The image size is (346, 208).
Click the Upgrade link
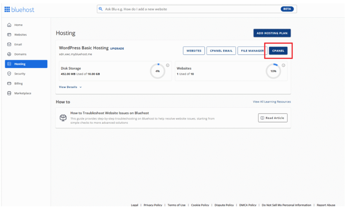pyautogui.click(x=117, y=48)
